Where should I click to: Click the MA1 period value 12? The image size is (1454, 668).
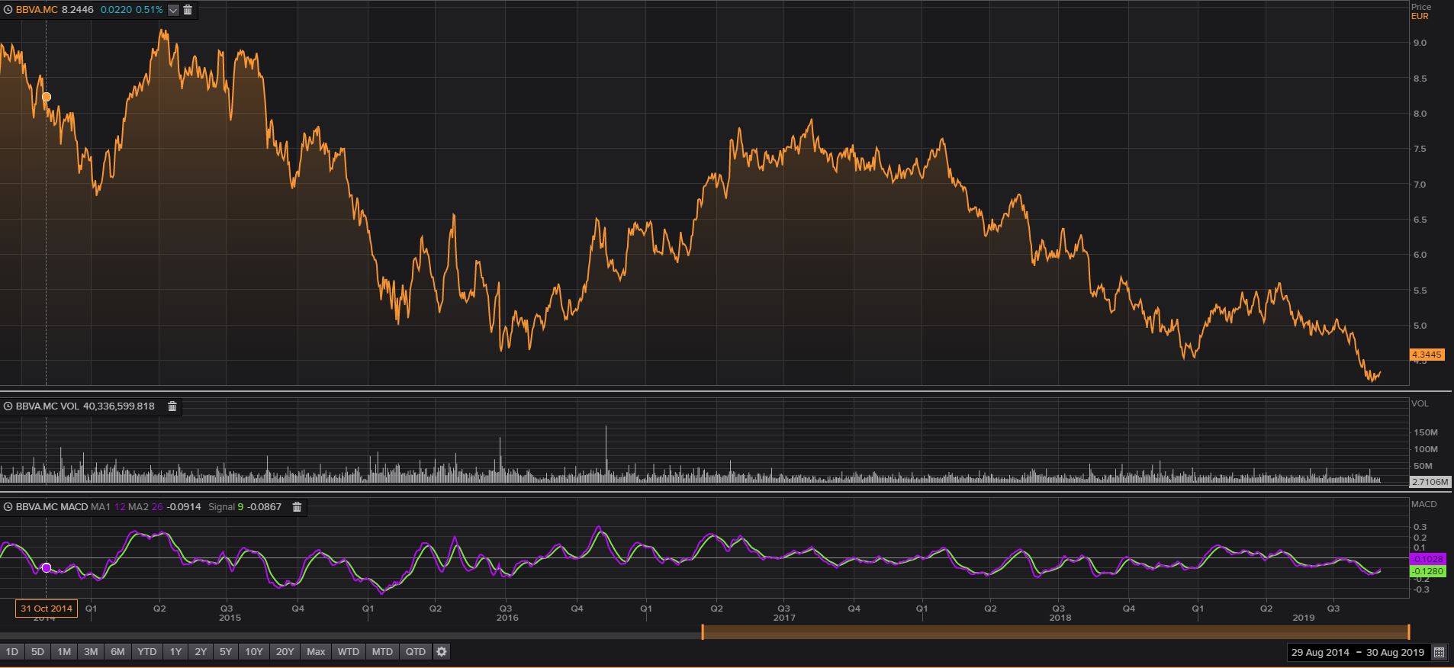(120, 506)
